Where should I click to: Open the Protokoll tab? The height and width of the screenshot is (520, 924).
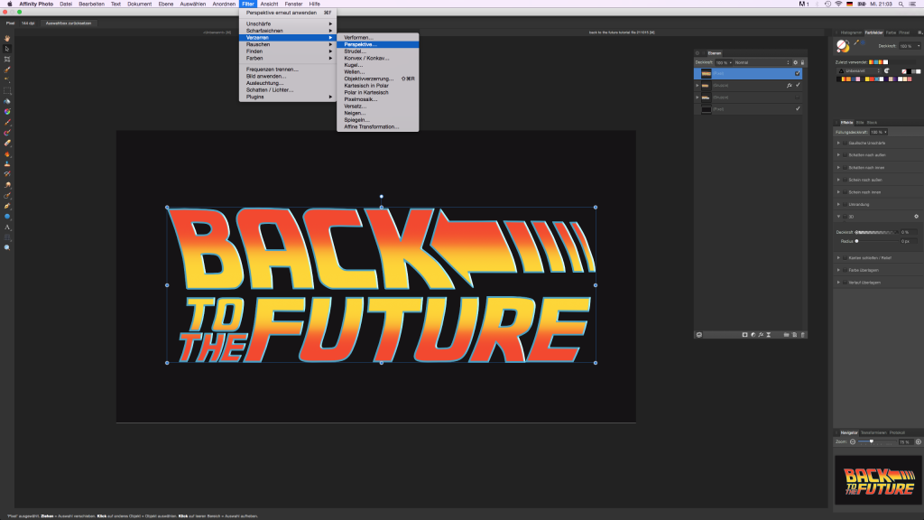pyautogui.click(x=897, y=432)
